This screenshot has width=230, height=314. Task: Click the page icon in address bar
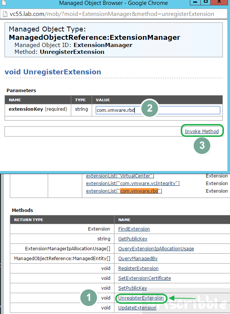[5, 13]
